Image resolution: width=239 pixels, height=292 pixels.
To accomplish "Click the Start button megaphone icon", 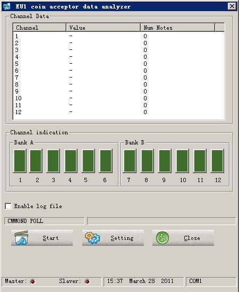I will (21, 238).
